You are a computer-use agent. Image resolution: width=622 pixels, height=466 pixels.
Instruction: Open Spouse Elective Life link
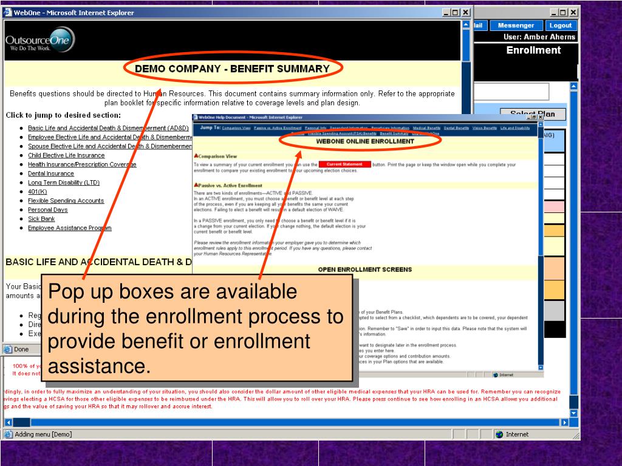coord(110,146)
